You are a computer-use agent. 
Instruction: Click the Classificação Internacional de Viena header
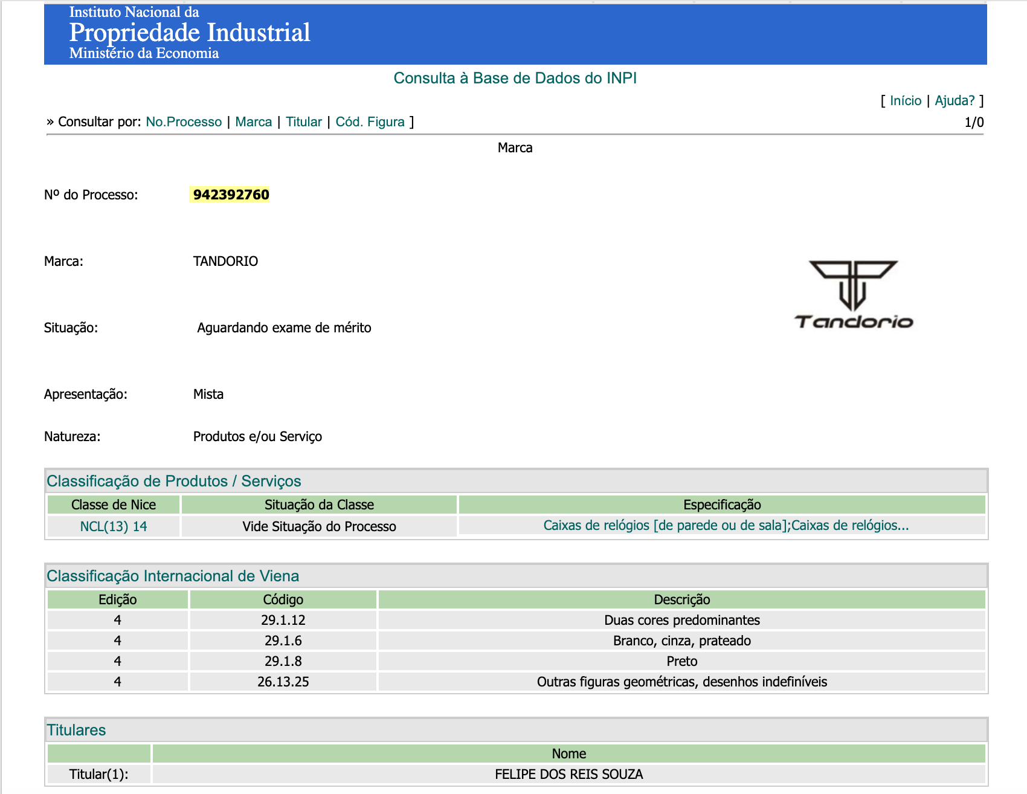pos(173,576)
